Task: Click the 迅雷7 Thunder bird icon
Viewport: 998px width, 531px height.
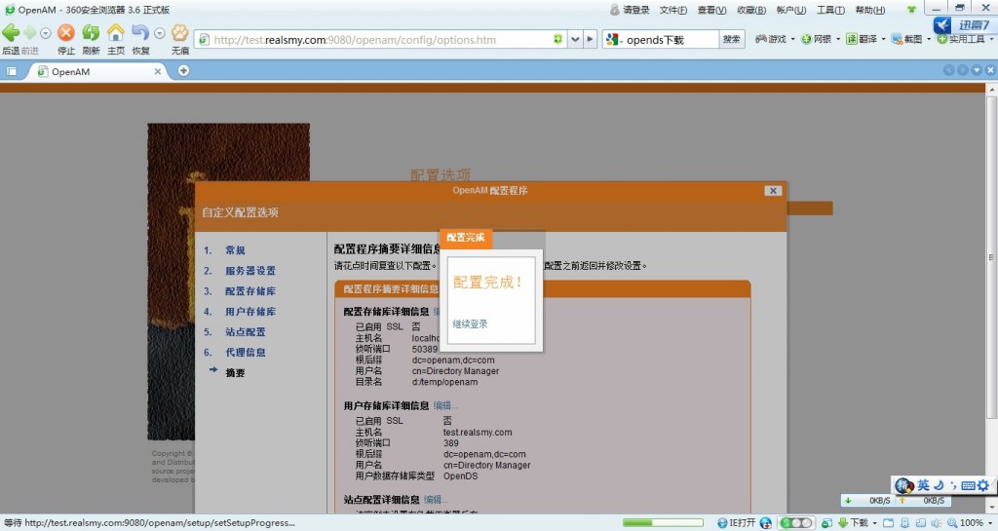Action: pyautogui.click(x=942, y=24)
